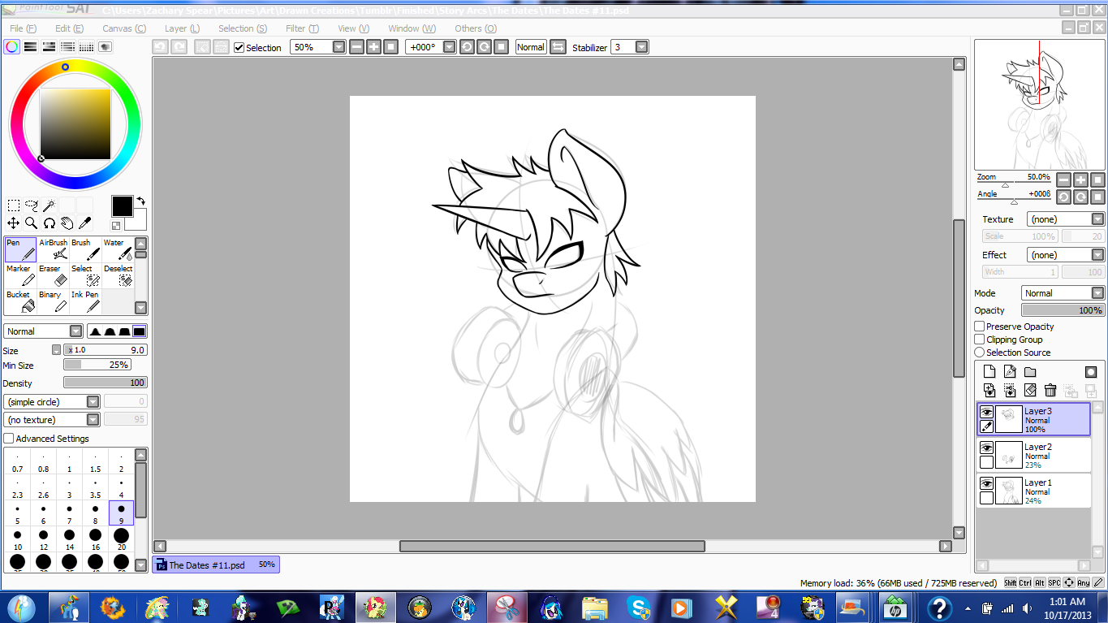Image resolution: width=1108 pixels, height=623 pixels.
Task: Toggle the Selection checkbox in the toolbar
Action: [x=239, y=48]
